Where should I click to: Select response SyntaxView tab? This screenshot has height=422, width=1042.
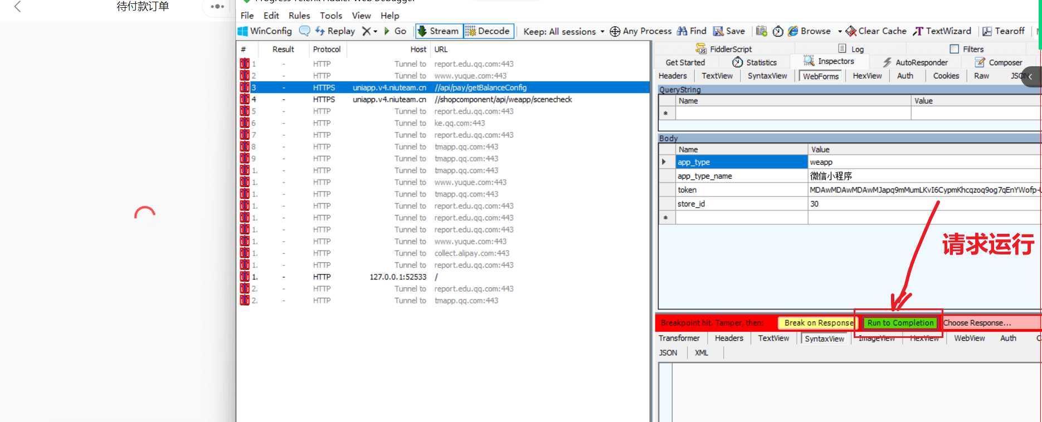tap(824, 338)
